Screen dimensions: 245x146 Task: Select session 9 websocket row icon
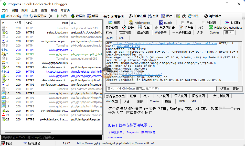tap(3, 63)
